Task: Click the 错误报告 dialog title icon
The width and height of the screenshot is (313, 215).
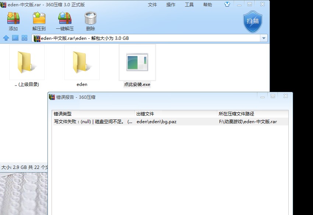Action: point(52,97)
